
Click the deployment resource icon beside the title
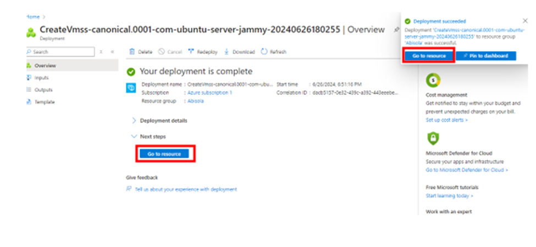[31, 33]
